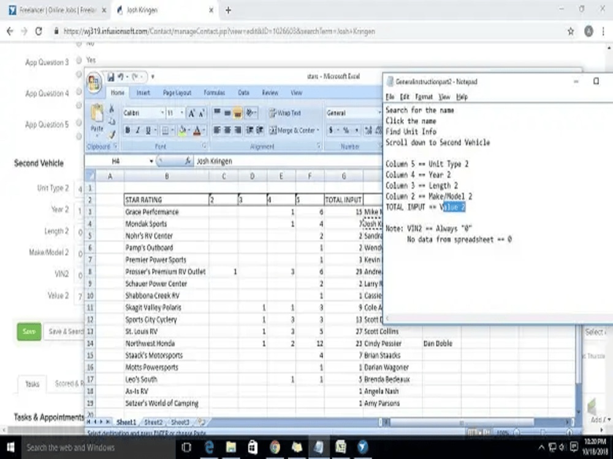Open the General number format dropdown
Image resolution: width=613 pixels, height=459 pixels.
pyautogui.click(x=379, y=113)
